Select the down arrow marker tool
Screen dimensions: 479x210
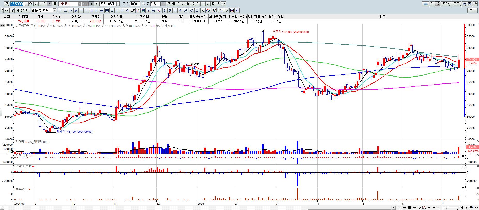point(170,10)
